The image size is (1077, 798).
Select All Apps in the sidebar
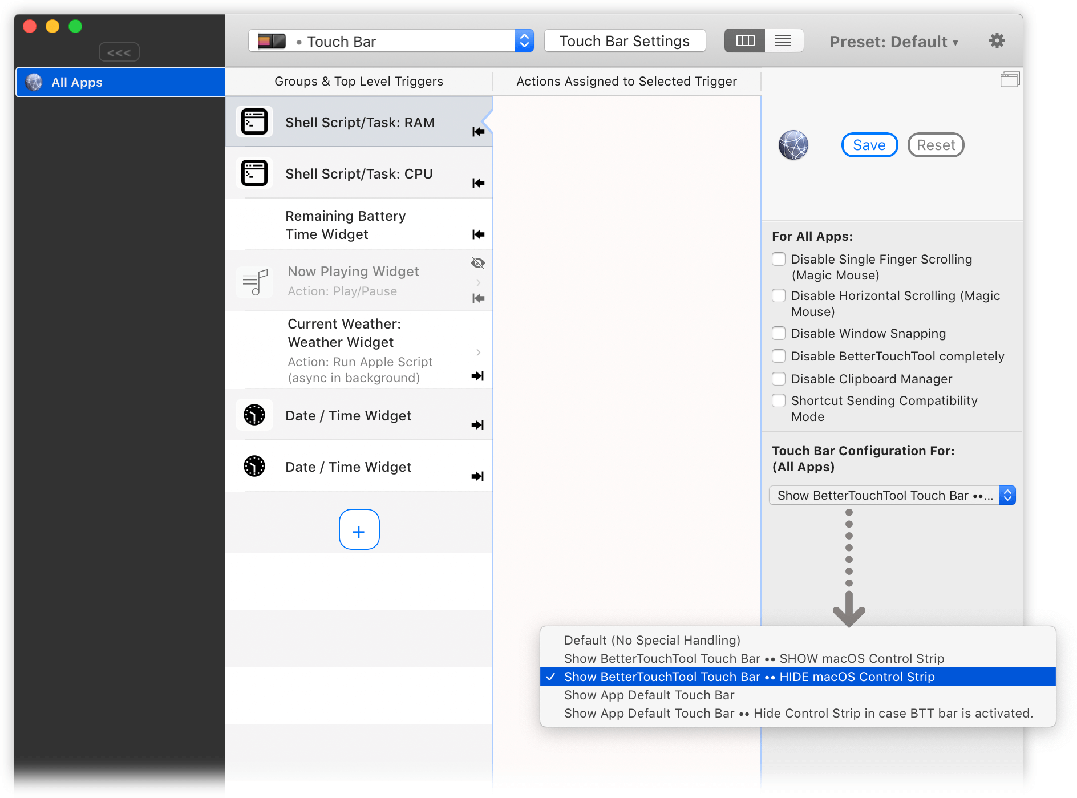[120, 82]
